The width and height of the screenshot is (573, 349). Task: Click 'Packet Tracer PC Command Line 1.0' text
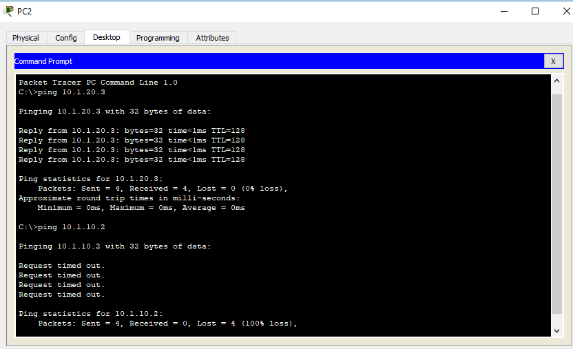(x=98, y=83)
